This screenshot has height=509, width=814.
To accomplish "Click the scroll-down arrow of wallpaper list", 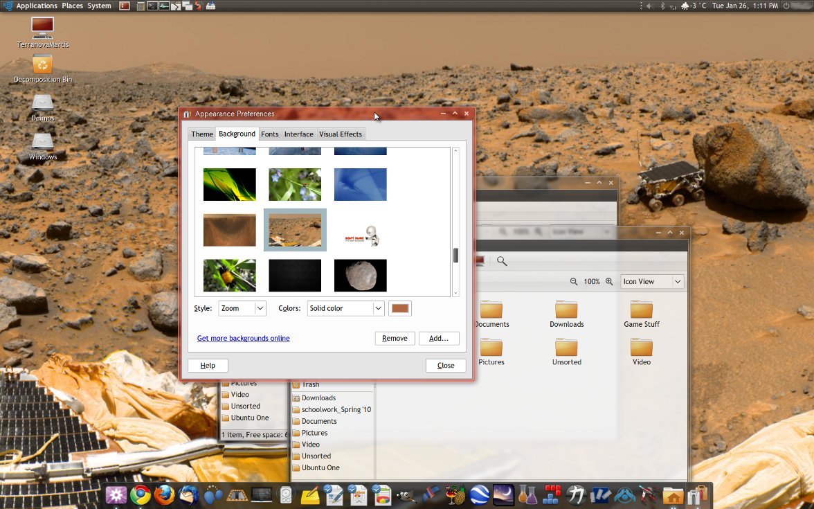I will tap(455, 293).
